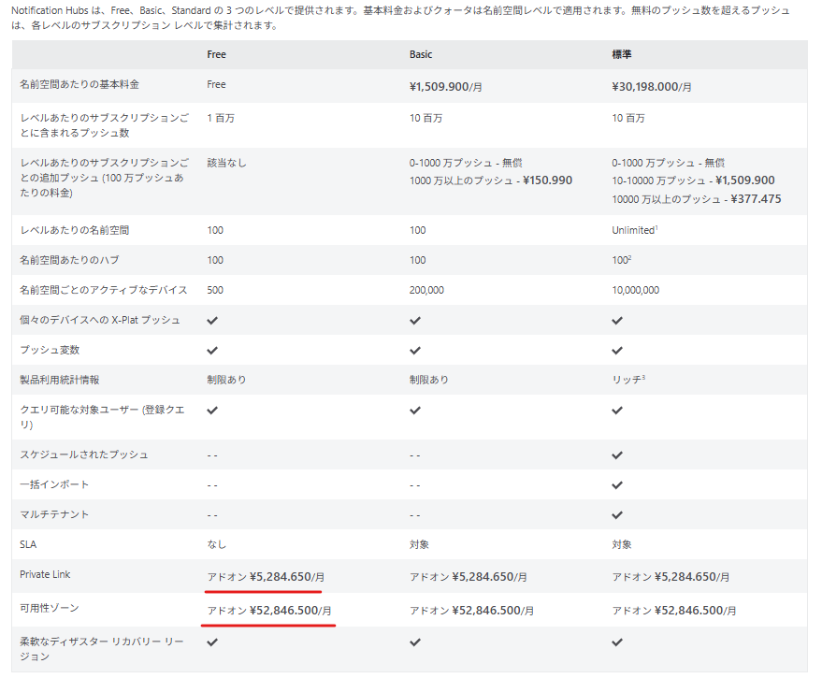Click the 名前空間あたりの基本料金 row label

[79, 84]
